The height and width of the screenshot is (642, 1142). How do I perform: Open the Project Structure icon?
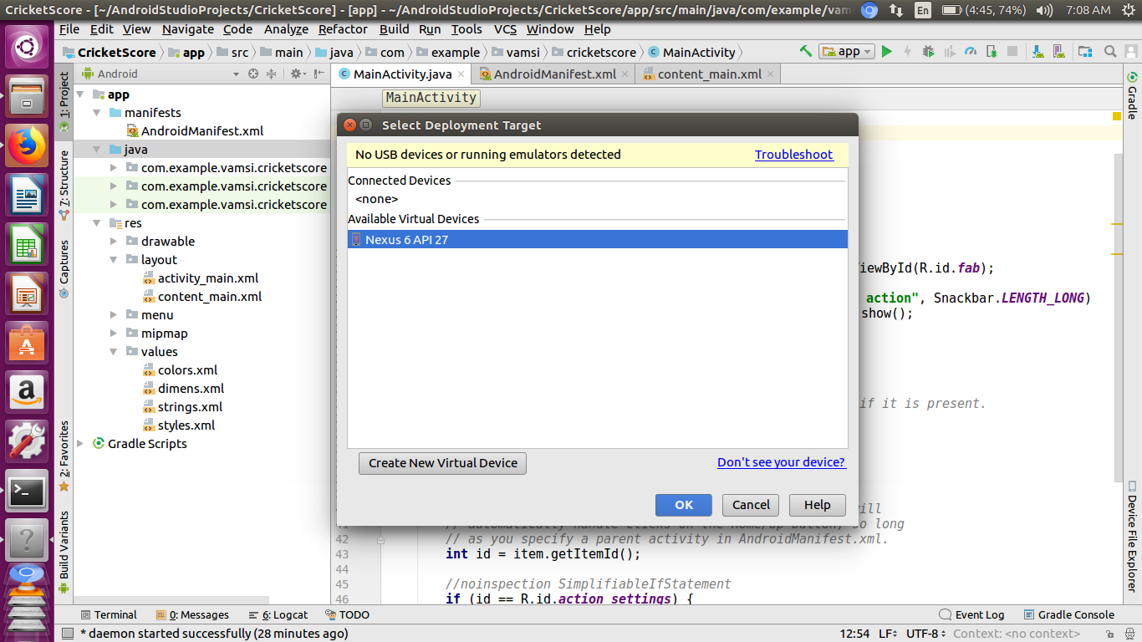tap(1083, 51)
